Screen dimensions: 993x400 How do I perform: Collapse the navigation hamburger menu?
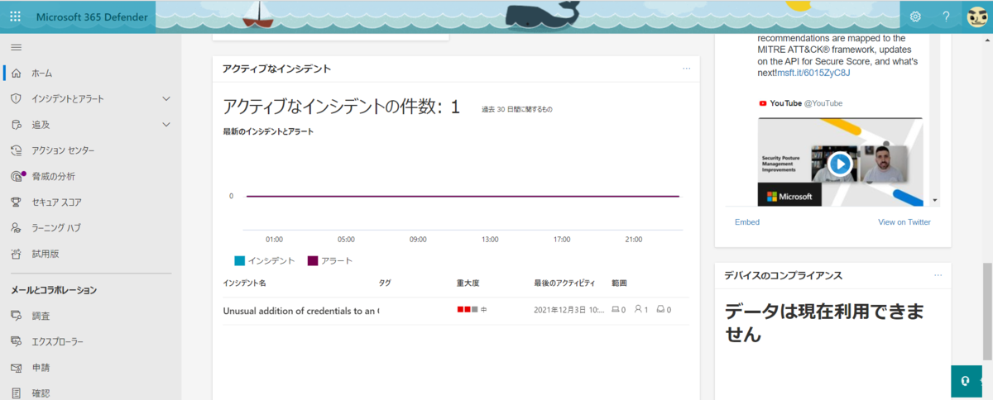click(x=16, y=47)
